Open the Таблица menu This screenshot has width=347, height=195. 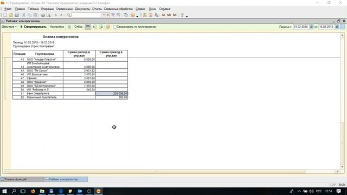33,9
